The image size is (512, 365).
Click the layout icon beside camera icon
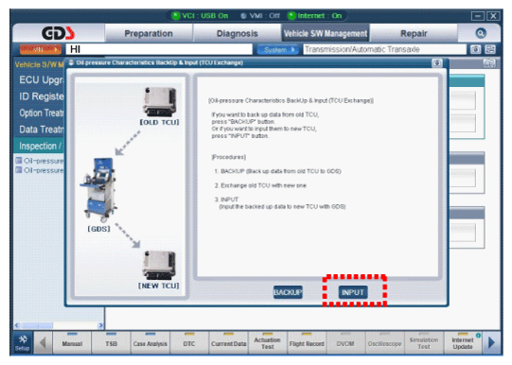(x=490, y=49)
